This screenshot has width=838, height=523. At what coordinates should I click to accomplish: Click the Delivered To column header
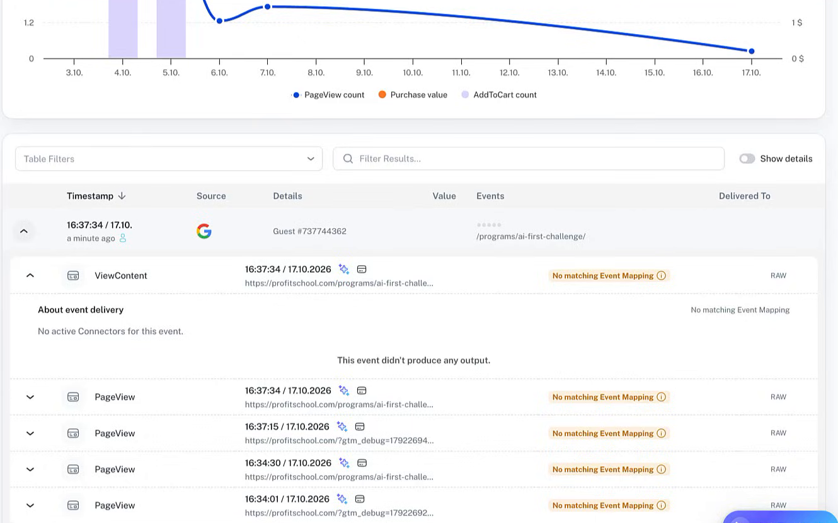pos(744,196)
